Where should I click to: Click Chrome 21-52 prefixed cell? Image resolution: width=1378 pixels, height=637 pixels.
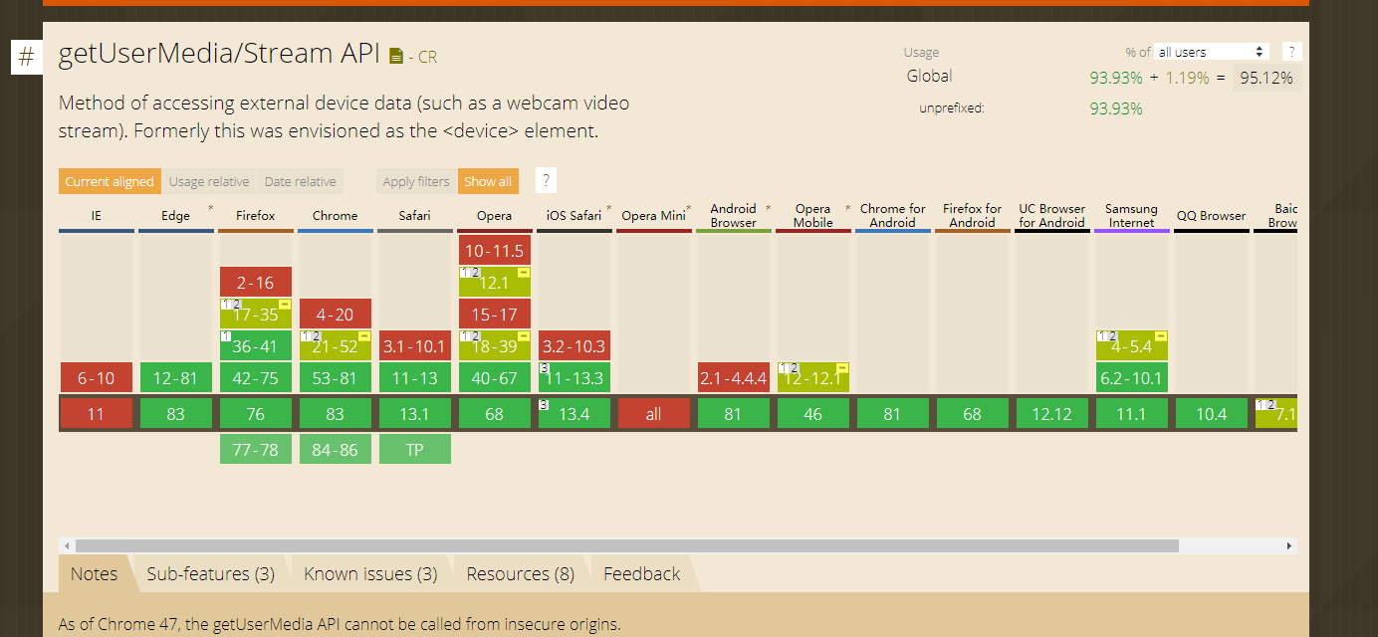335,345
